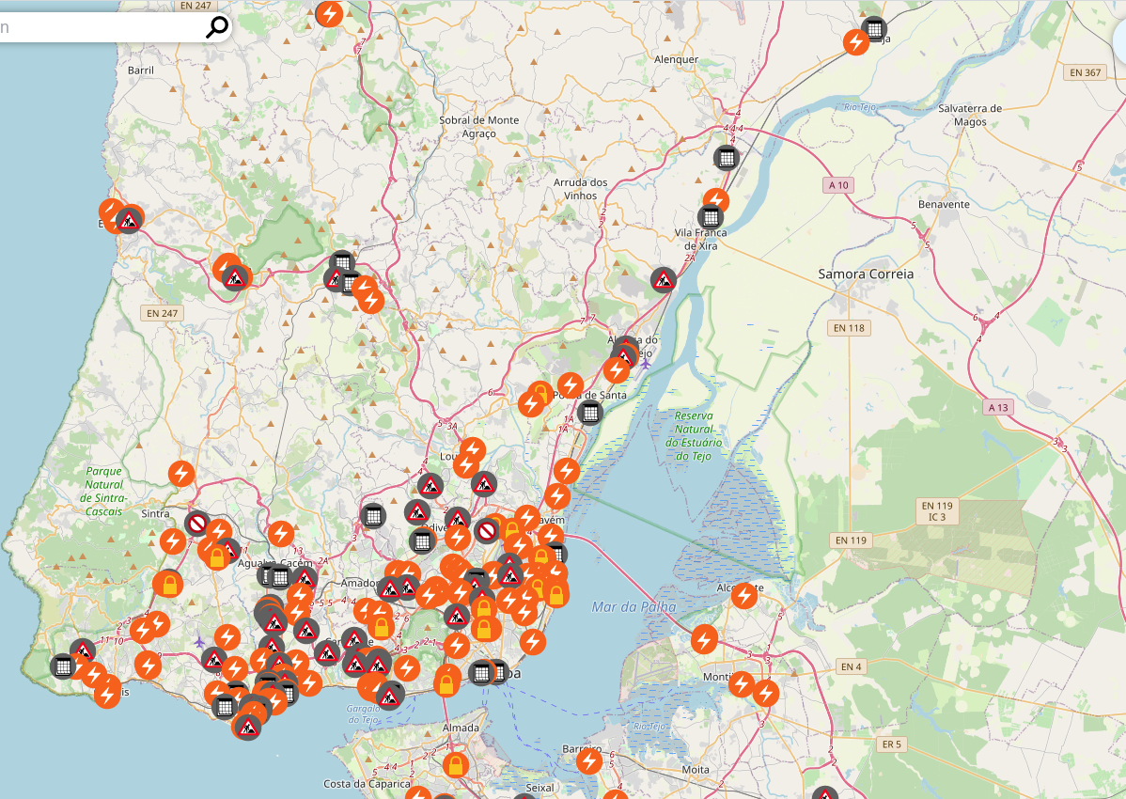Image resolution: width=1126 pixels, height=799 pixels.
Task: Open the roadworks marker on the Ericeira coast
Action: pos(130,220)
